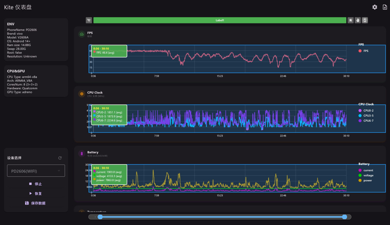The image size is (390, 225).
Task: Click the right handle of the time range slider
Action: pos(344,217)
